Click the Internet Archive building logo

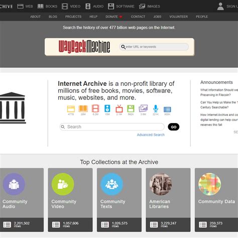pyautogui.click(x=13, y=108)
